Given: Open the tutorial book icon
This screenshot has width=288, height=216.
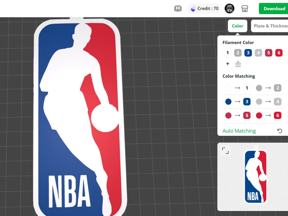Looking at the screenshot, I should (x=178, y=8).
